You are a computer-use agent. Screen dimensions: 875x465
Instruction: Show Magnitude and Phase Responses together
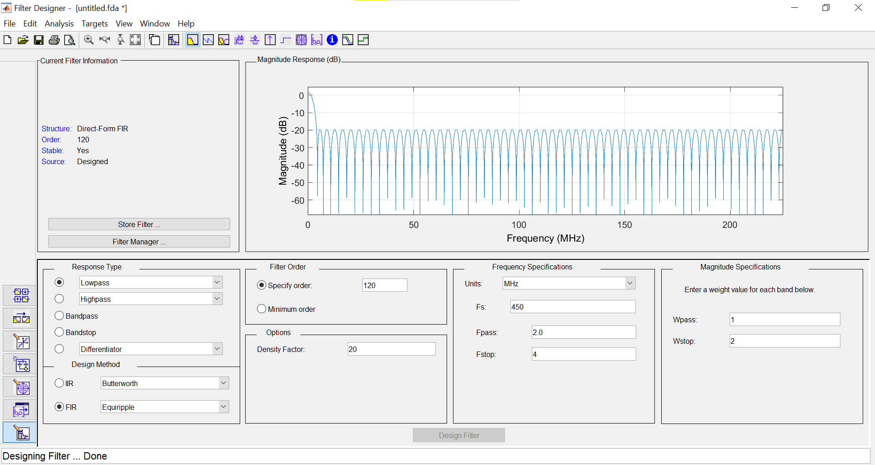point(224,40)
